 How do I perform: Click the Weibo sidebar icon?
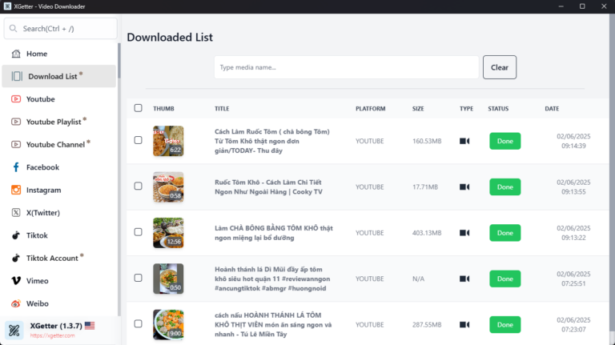16,303
